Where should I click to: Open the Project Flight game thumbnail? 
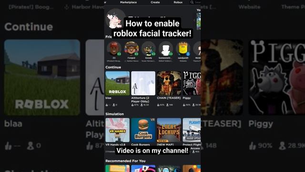pos(192,130)
